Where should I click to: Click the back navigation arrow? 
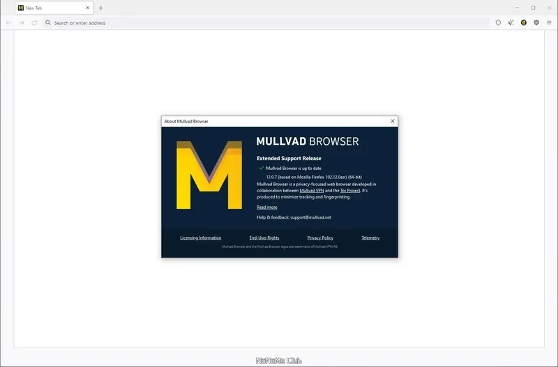pos(9,23)
